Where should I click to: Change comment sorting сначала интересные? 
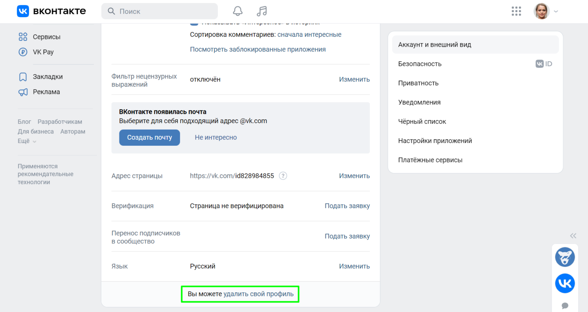pos(309,34)
